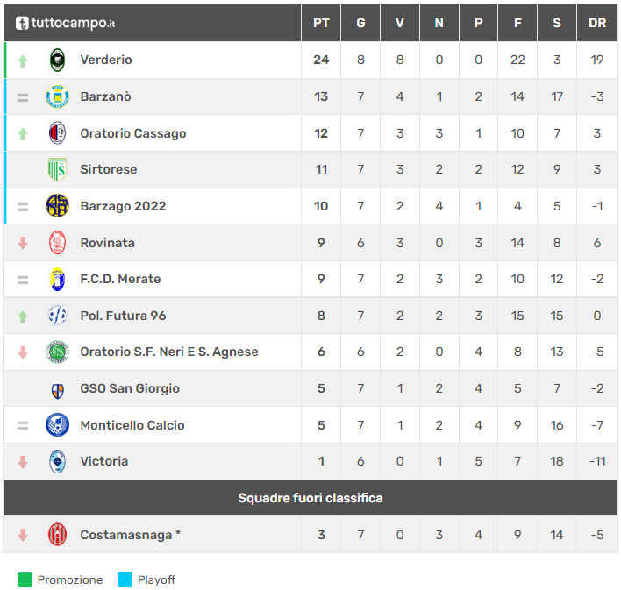The image size is (621, 590).
Task: Open Pol. Futura 96 team link
Action: (123, 316)
